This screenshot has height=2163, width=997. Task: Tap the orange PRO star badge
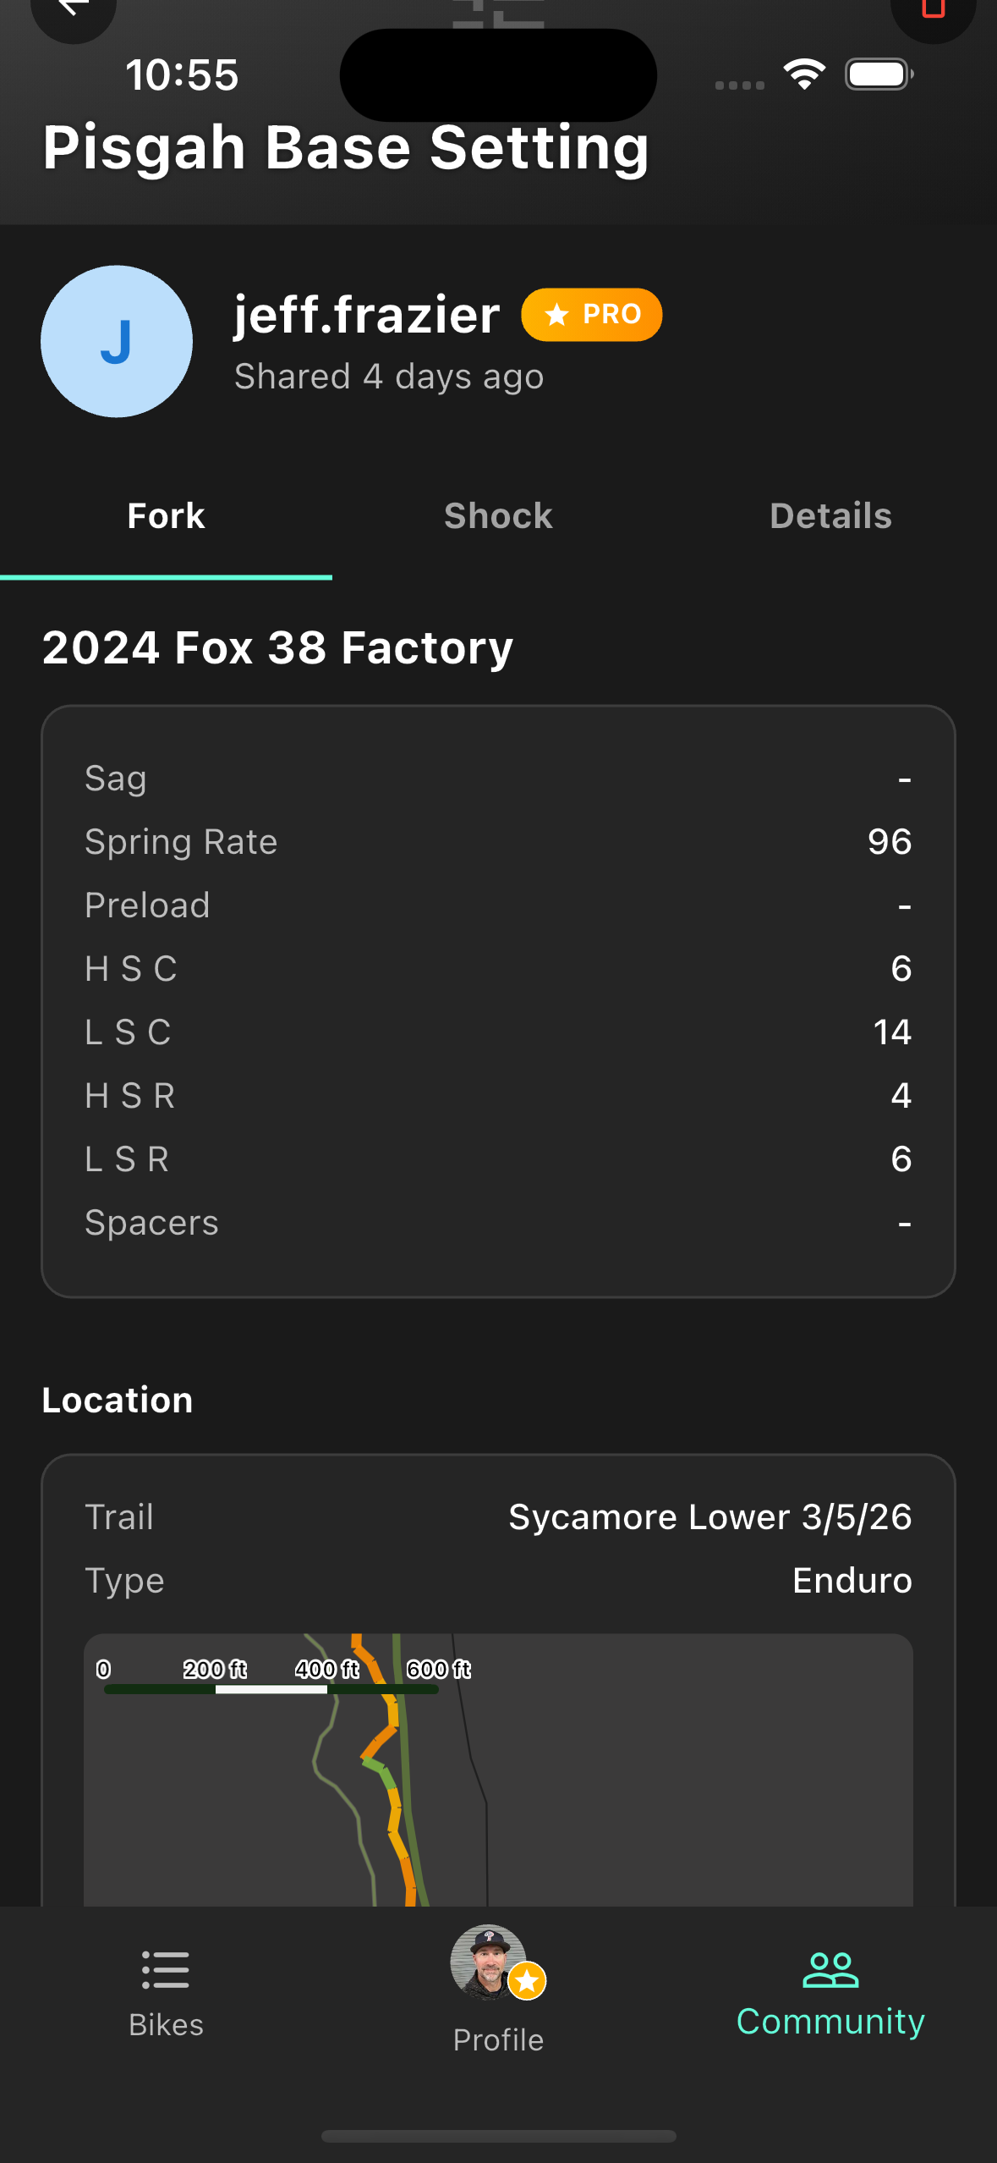(x=592, y=315)
